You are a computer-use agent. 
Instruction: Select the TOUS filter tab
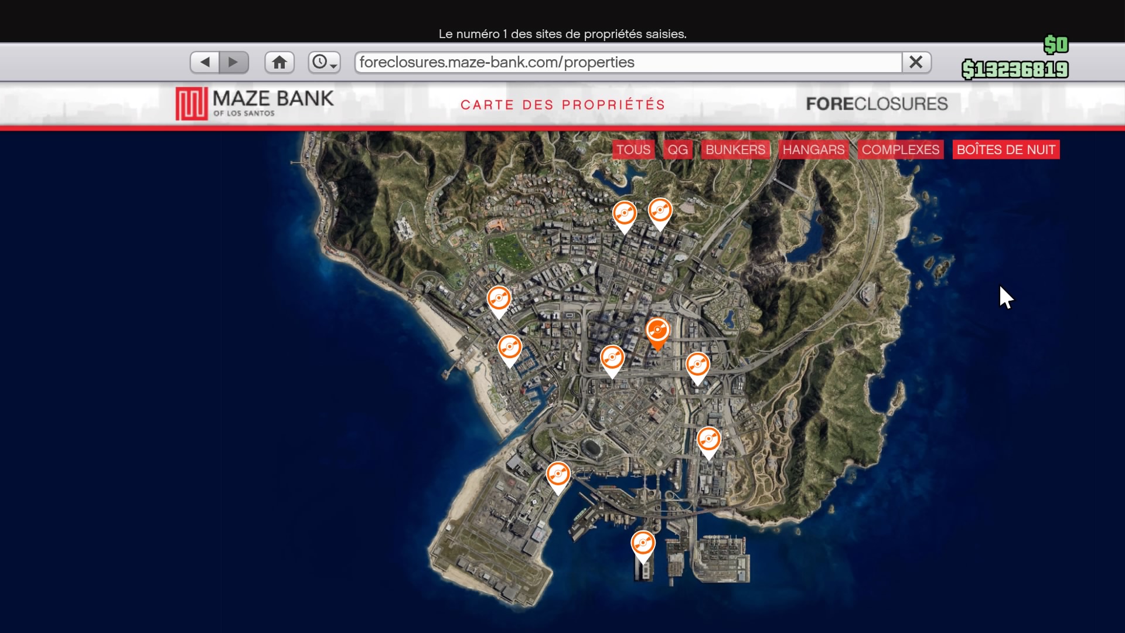tap(633, 149)
